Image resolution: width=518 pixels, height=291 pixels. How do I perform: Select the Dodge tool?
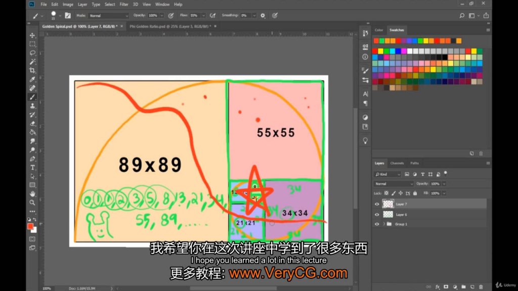click(x=32, y=150)
